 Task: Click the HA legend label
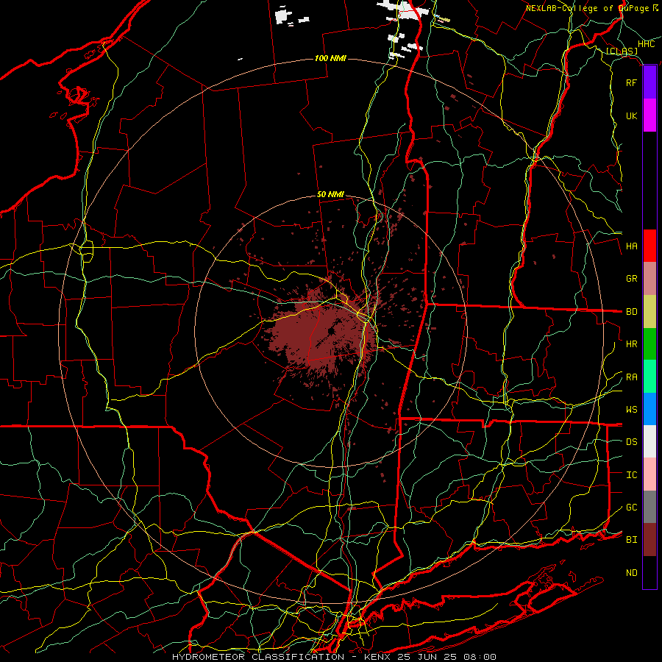(x=632, y=246)
